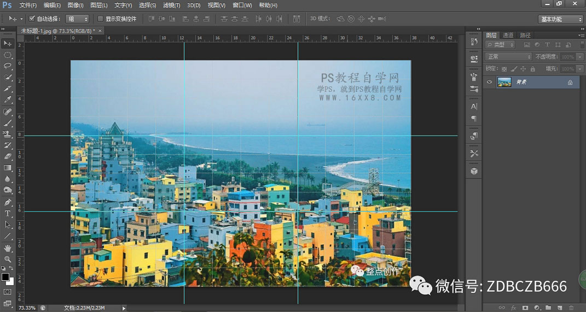Open the 组 auto-select dropdown

pyautogui.click(x=77, y=19)
